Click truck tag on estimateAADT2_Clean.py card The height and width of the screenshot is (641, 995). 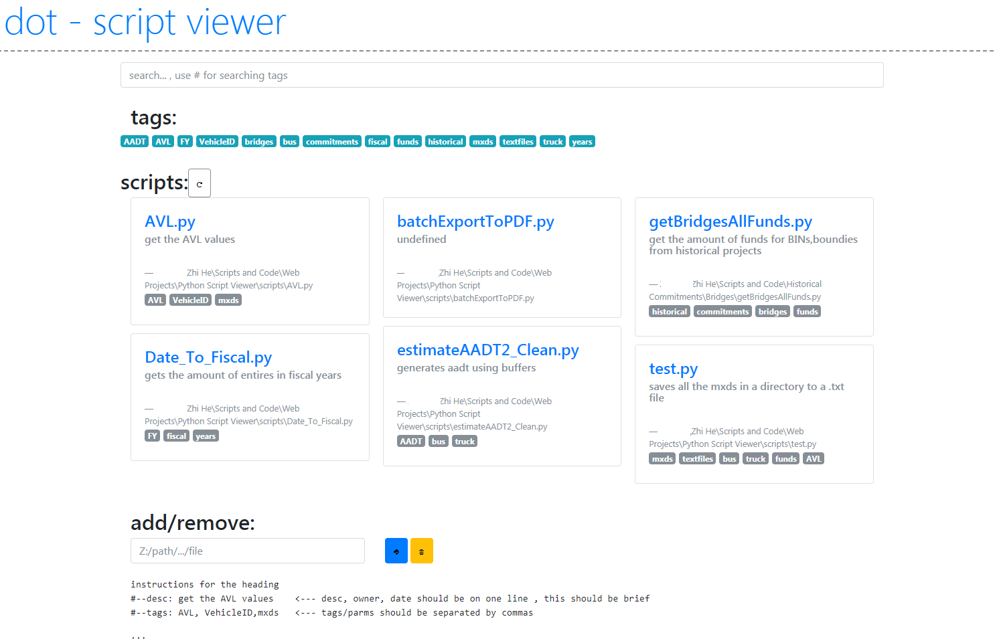[x=465, y=442]
